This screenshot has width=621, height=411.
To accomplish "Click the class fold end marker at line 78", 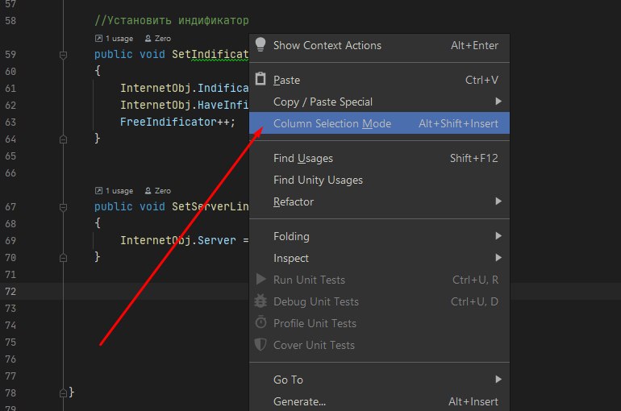I will 63,392.
